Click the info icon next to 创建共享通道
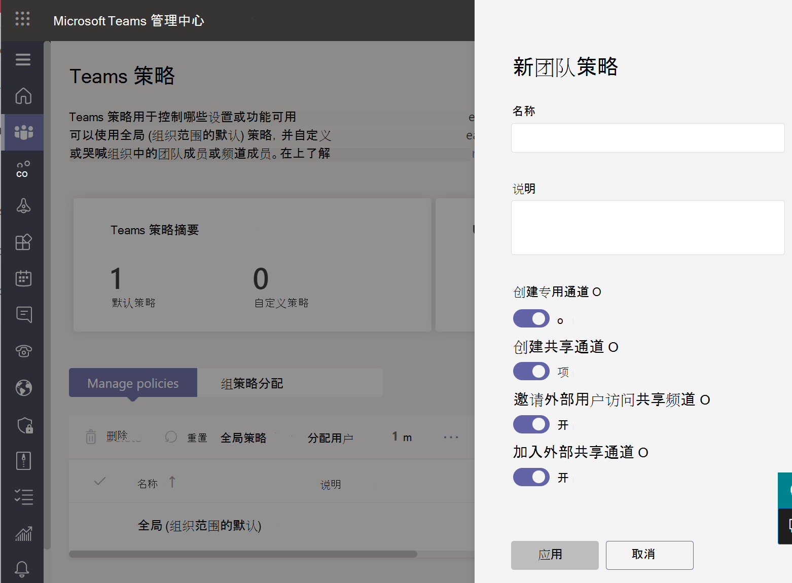Image resolution: width=792 pixels, height=583 pixels. [613, 347]
